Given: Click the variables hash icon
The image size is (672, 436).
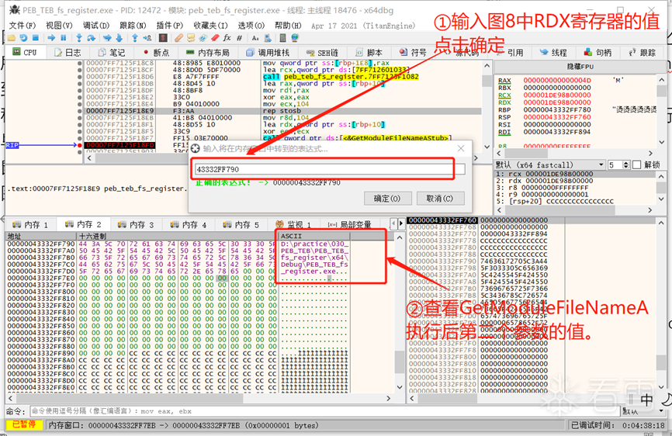Looking at the screenshot, I should point(239,38).
